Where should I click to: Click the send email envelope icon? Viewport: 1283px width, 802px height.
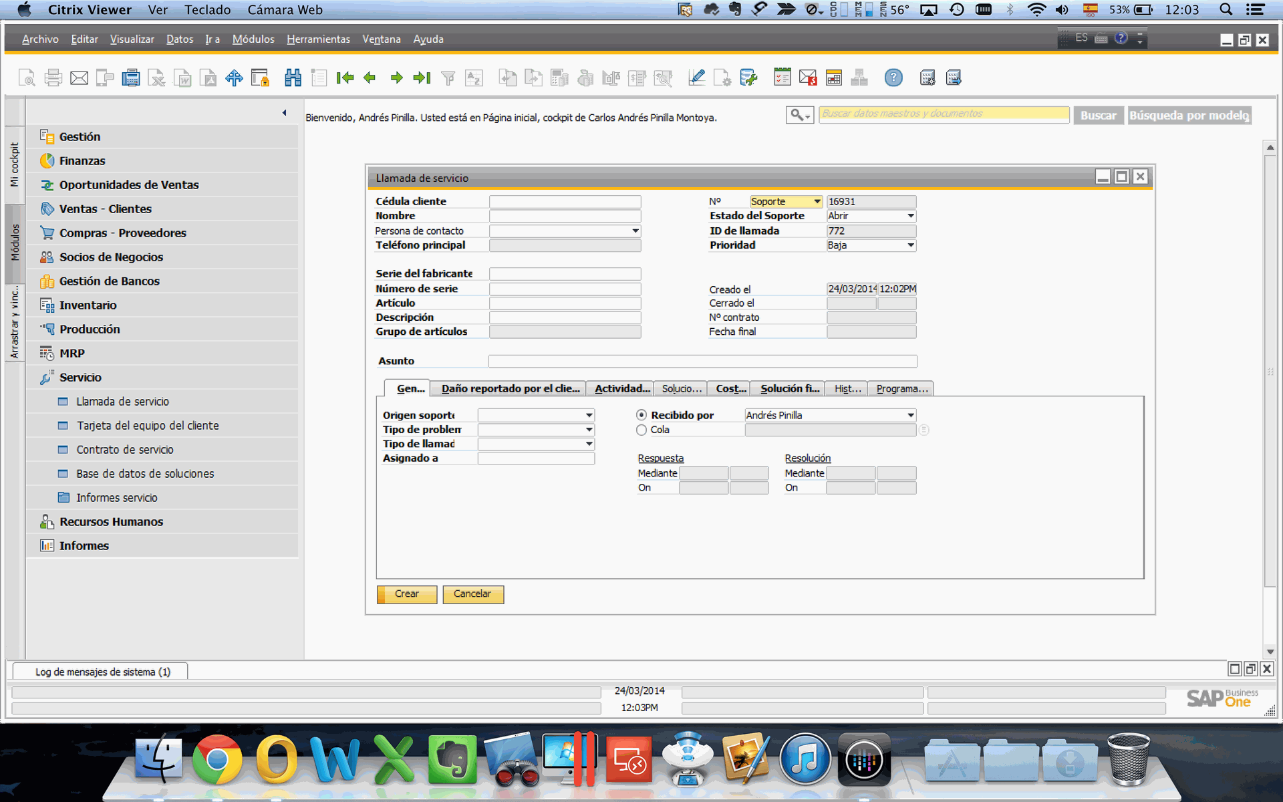79,78
